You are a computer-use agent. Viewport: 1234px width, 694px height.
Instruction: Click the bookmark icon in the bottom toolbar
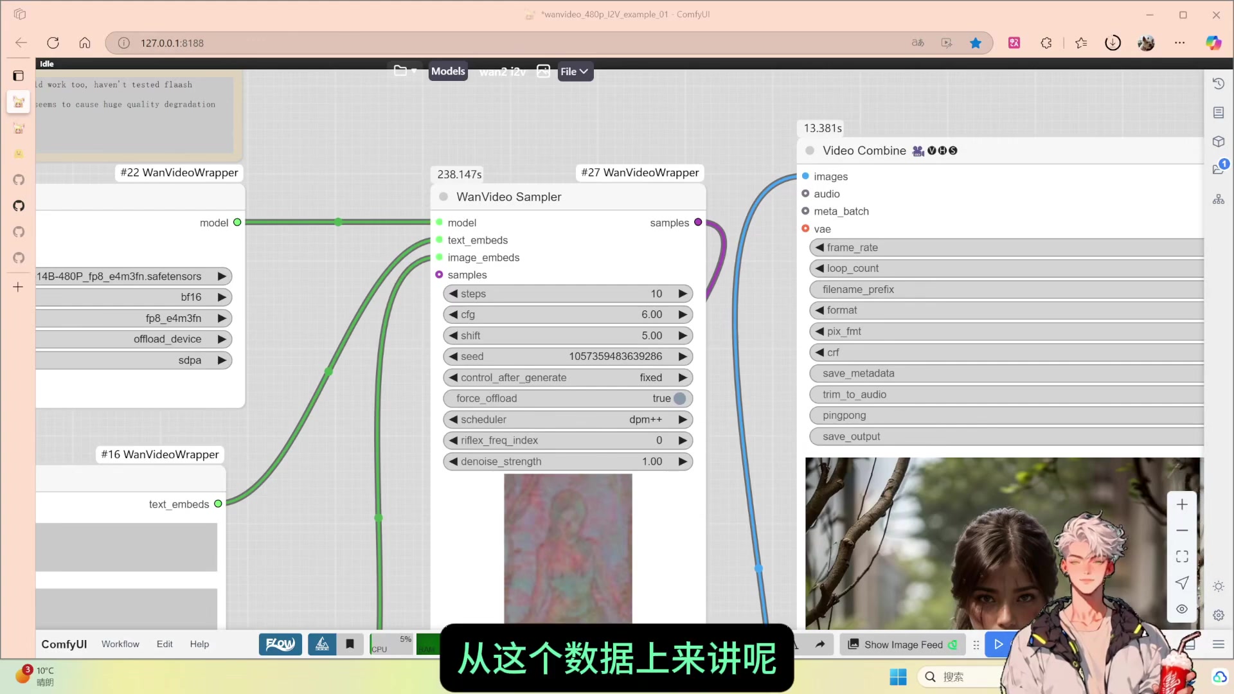pyautogui.click(x=350, y=644)
